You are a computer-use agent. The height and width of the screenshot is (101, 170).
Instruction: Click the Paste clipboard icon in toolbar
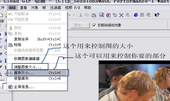(x=94, y=15)
